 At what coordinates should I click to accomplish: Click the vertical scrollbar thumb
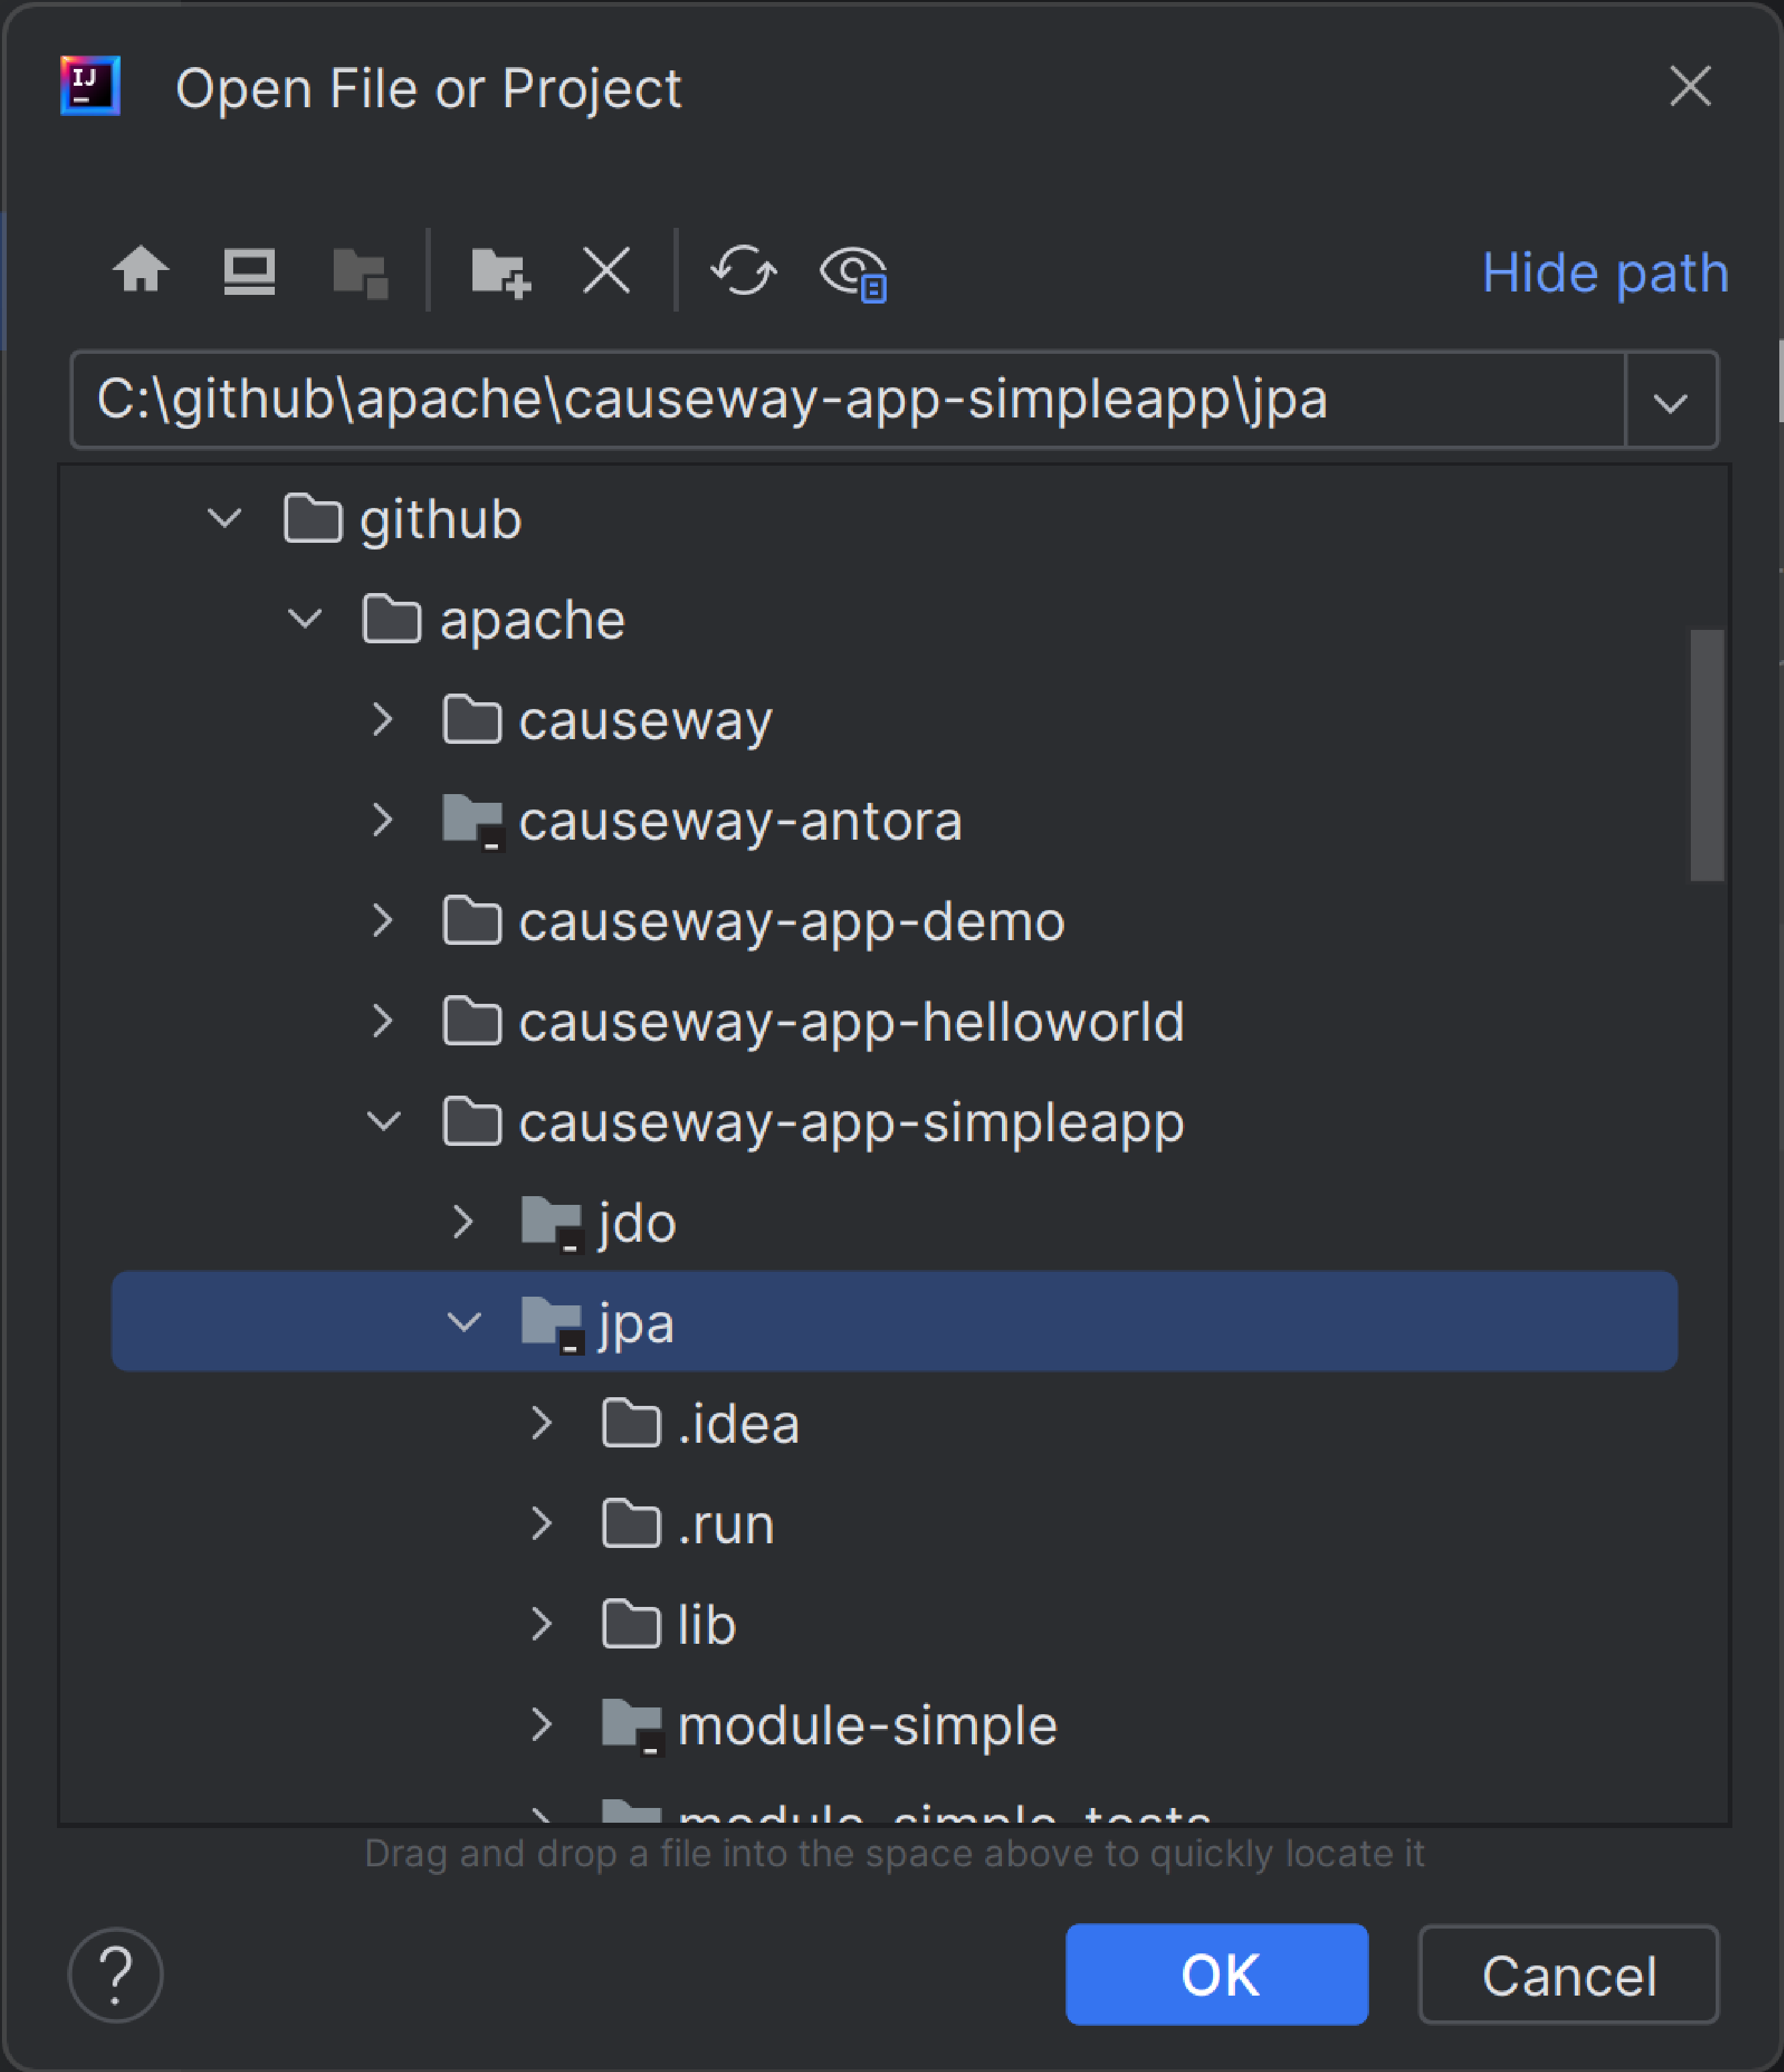coord(1706,755)
